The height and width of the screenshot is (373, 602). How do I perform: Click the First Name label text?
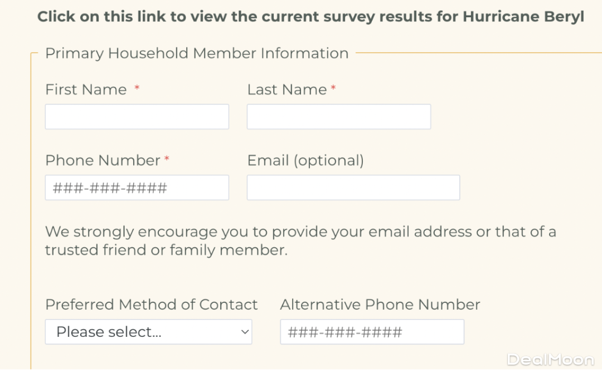pos(86,90)
